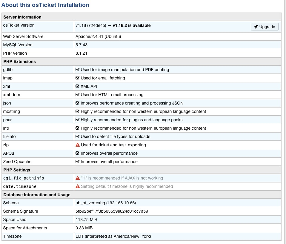Click the 'cgi.fix_pathinfo' setting name

click(x=24, y=178)
